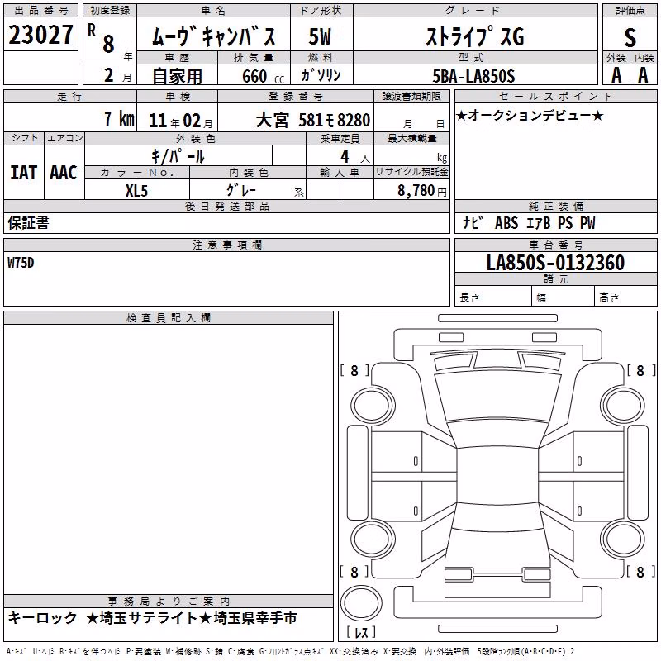Click the レス spare tire label
Image resolution: width=661 pixels, height=661 pixels.
click(x=361, y=632)
